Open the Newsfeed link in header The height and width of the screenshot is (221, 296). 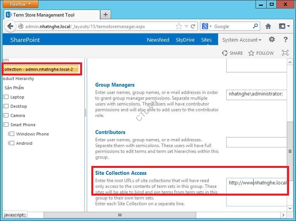[x=158, y=40]
